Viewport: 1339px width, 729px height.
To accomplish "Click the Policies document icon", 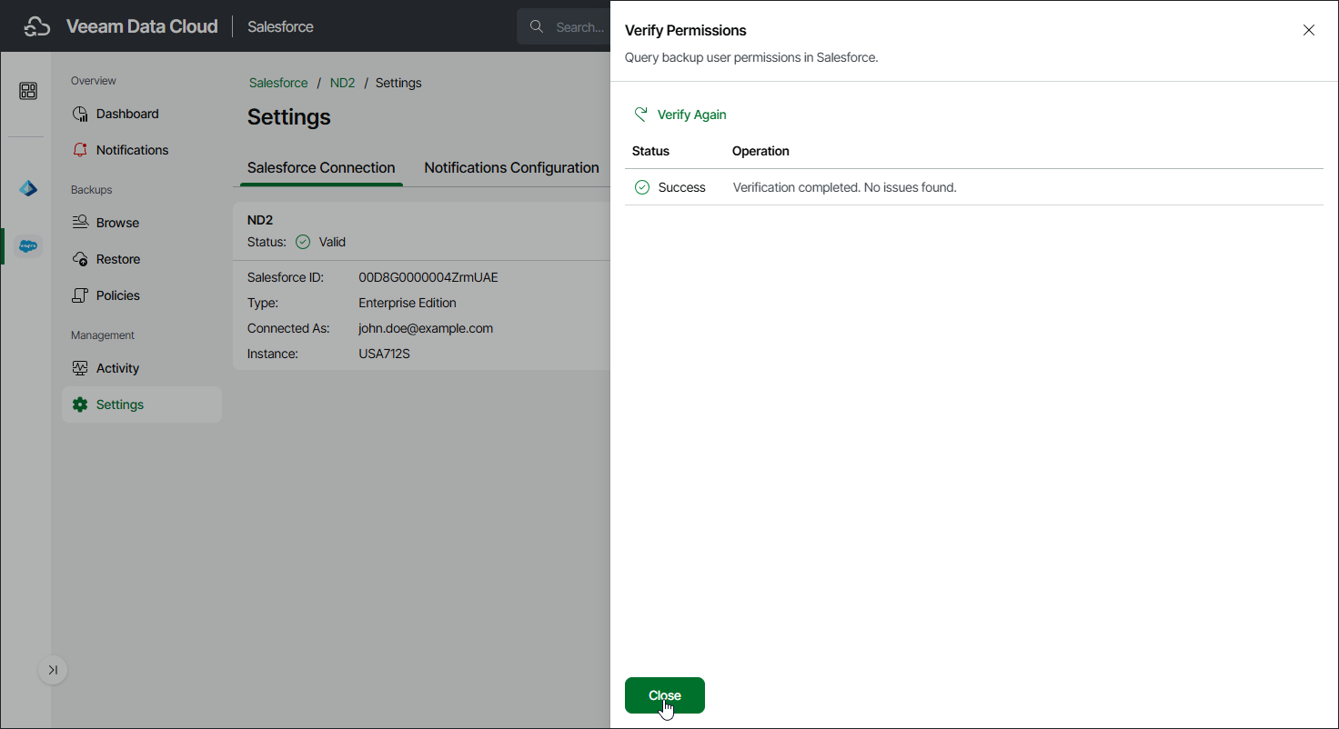I will pyautogui.click(x=80, y=295).
